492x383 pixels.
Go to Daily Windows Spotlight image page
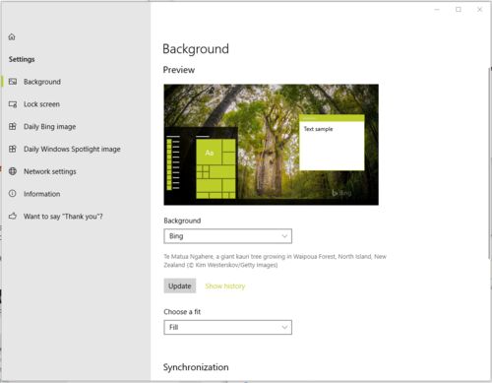tap(72, 149)
